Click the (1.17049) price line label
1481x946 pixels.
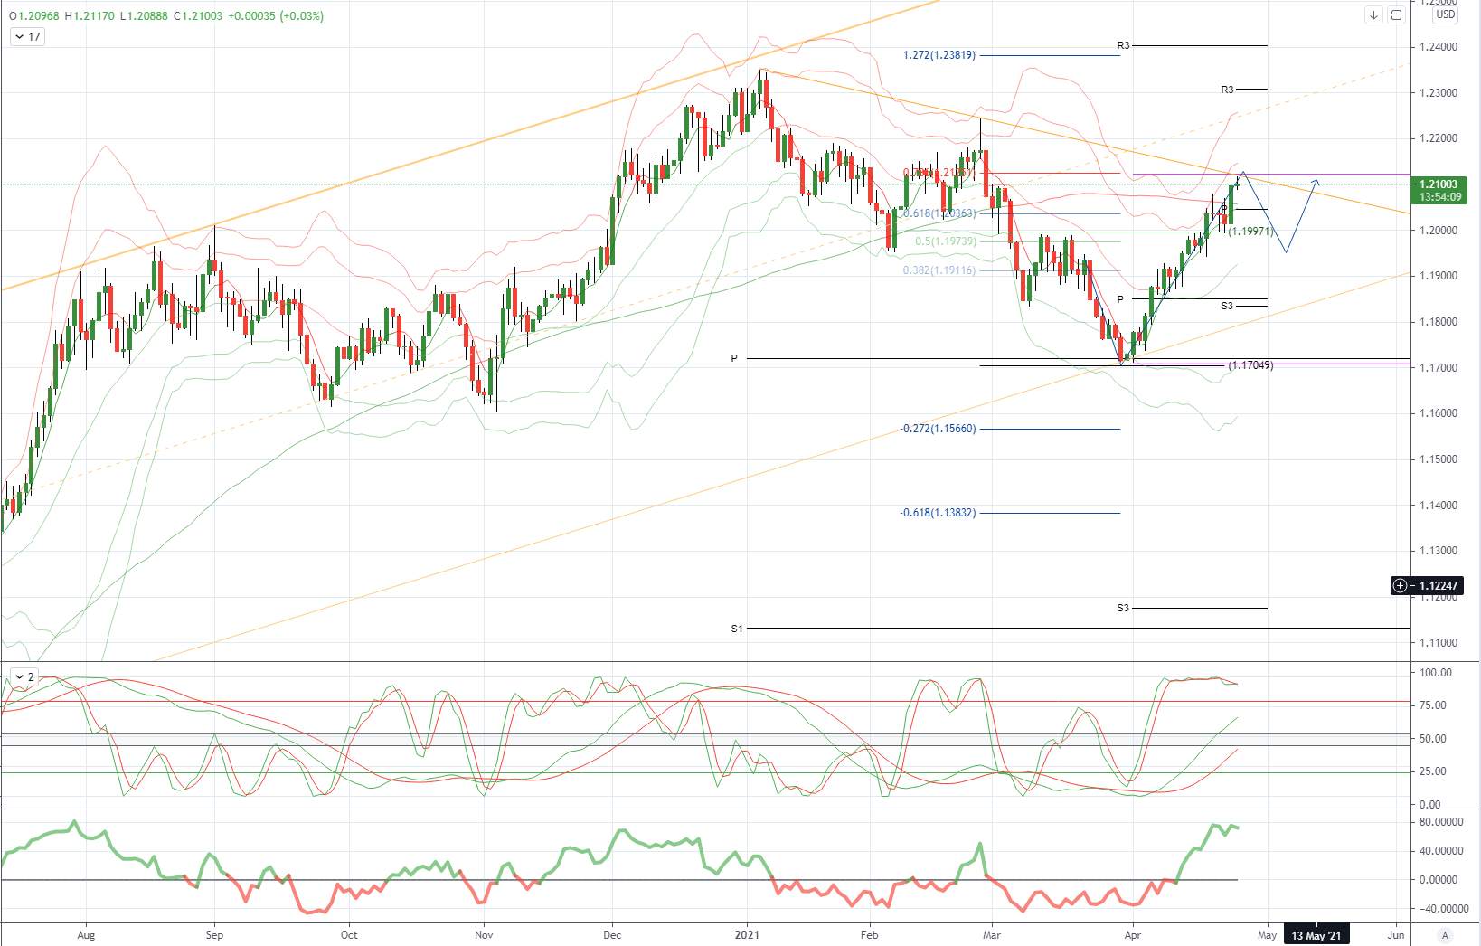pos(1250,365)
